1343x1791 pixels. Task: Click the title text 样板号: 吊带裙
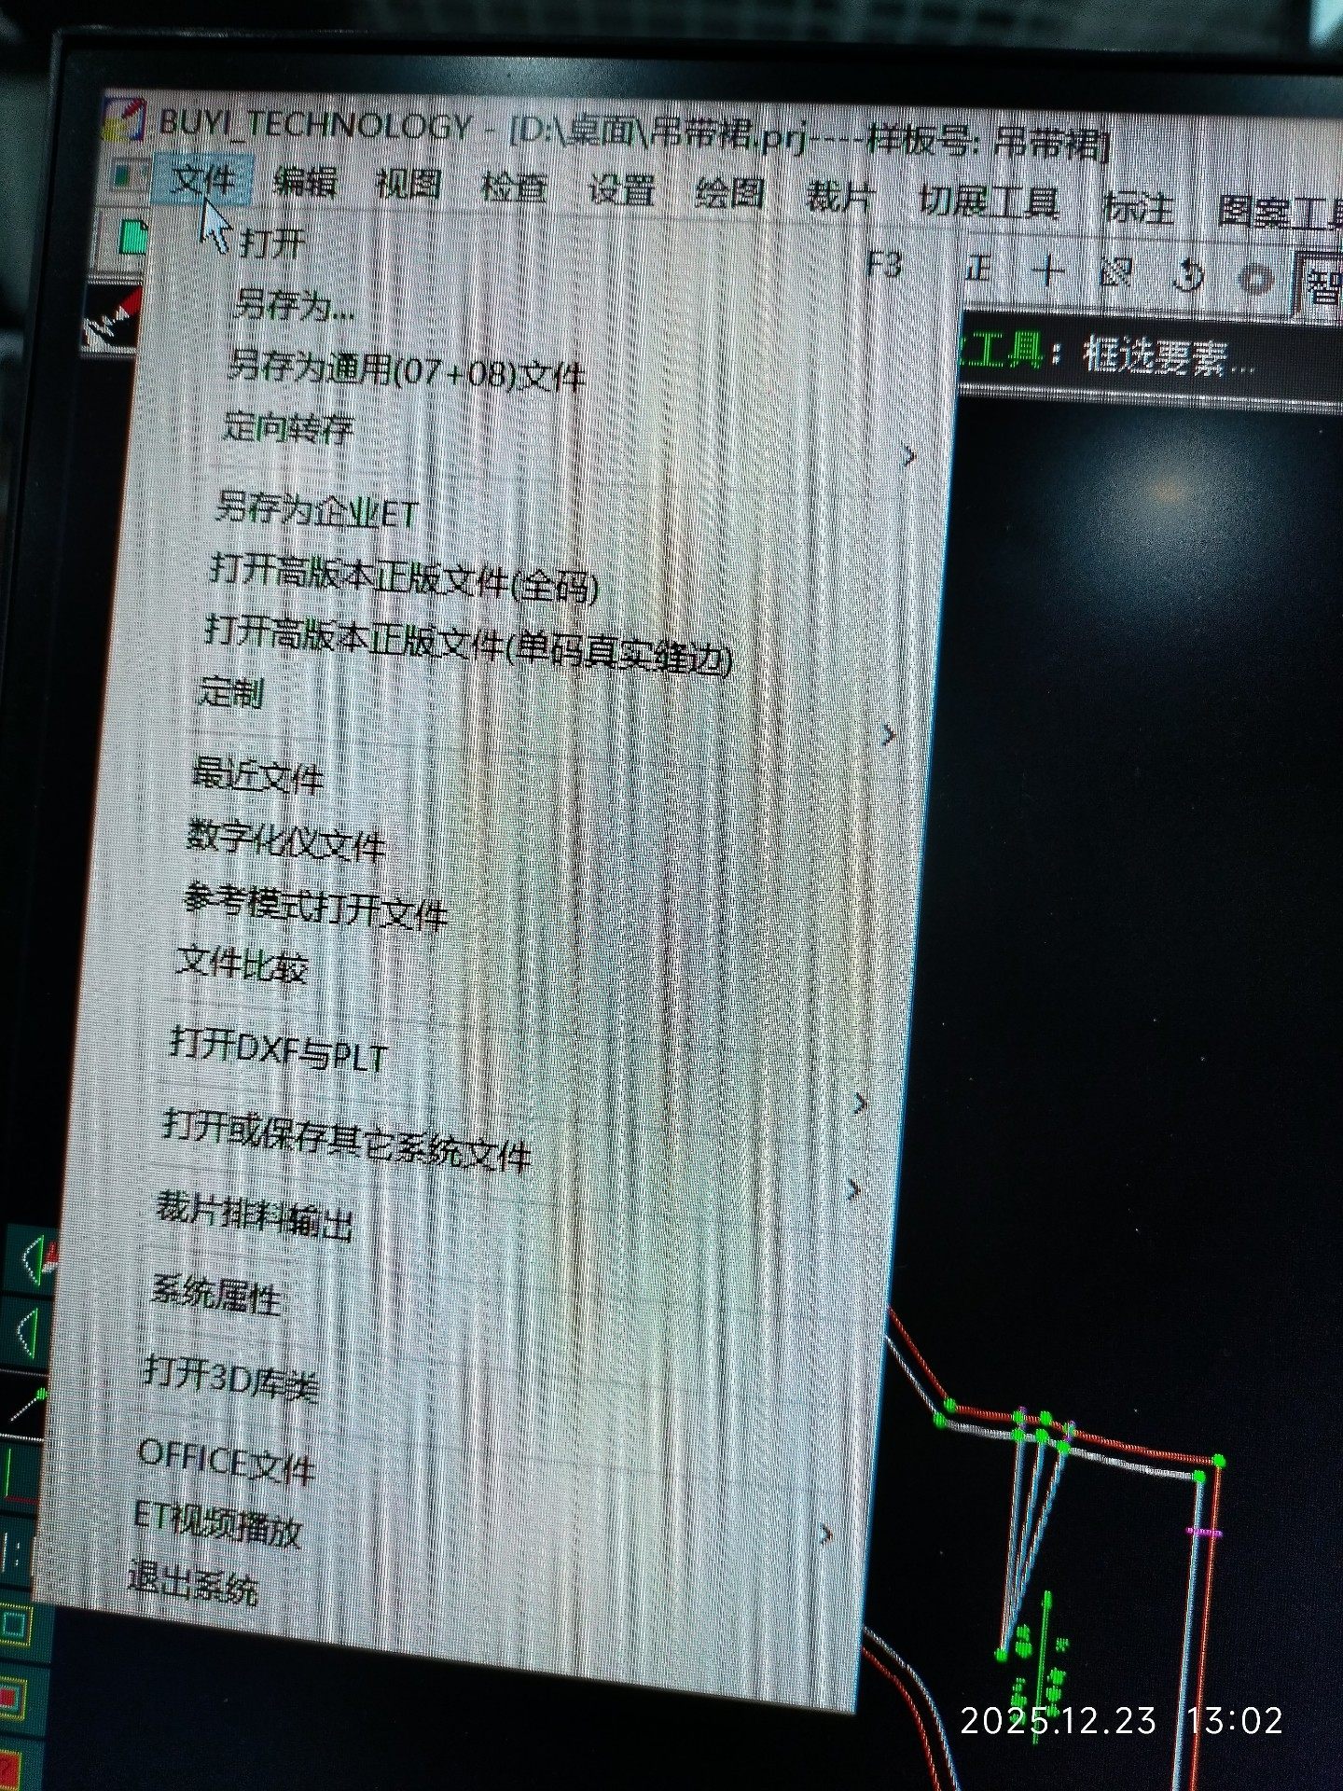987,142
